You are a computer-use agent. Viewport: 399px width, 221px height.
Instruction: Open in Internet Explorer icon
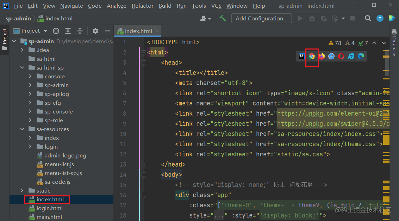pos(351,56)
